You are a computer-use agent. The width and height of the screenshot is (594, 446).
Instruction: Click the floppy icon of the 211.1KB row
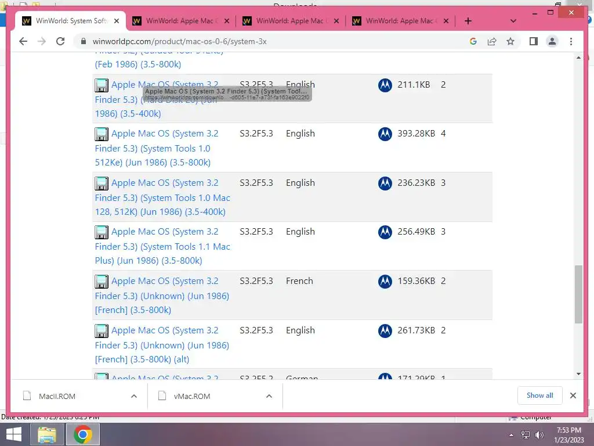pyautogui.click(x=101, y=85)
